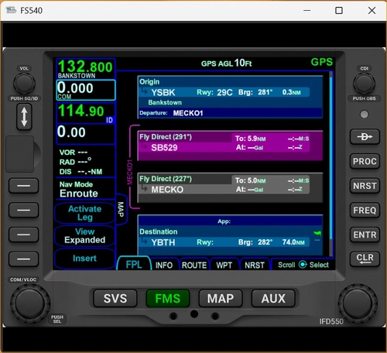Click the left key beside Activate Leg

click(24, 210)
